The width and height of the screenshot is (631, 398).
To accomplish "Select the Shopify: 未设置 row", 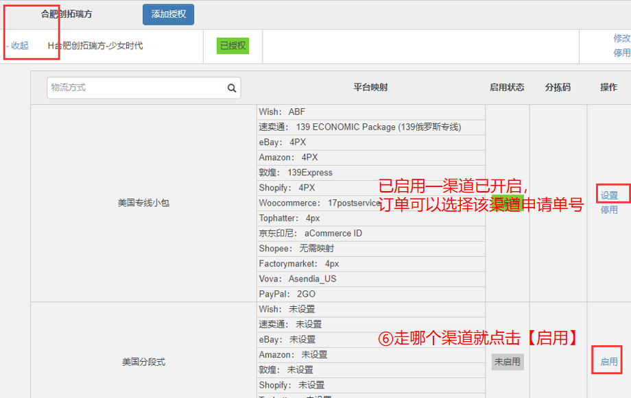I will pyautogui.click(x=371, y=385).
